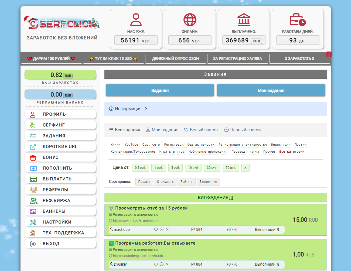This screenshot has width=351, height=271.
Task: Click the 0.00 RUB advertising balance
Action: (x=60, y=94)
